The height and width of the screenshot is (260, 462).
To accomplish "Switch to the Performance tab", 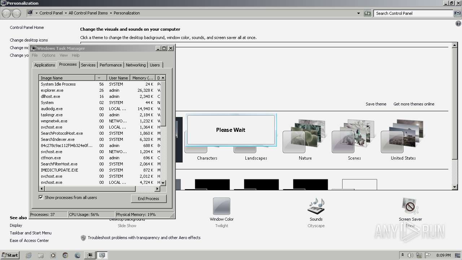I will click(110, 65).
